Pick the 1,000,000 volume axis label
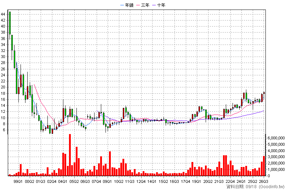This screenshot has height=191, width=286. 276,169
